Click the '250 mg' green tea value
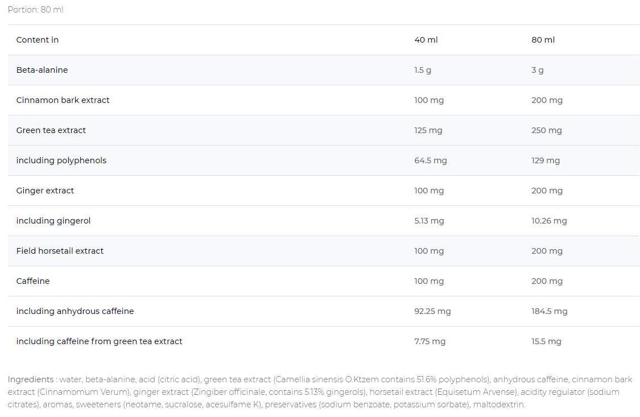This screenshot has height=417, width=640. [x=547, y=131]
